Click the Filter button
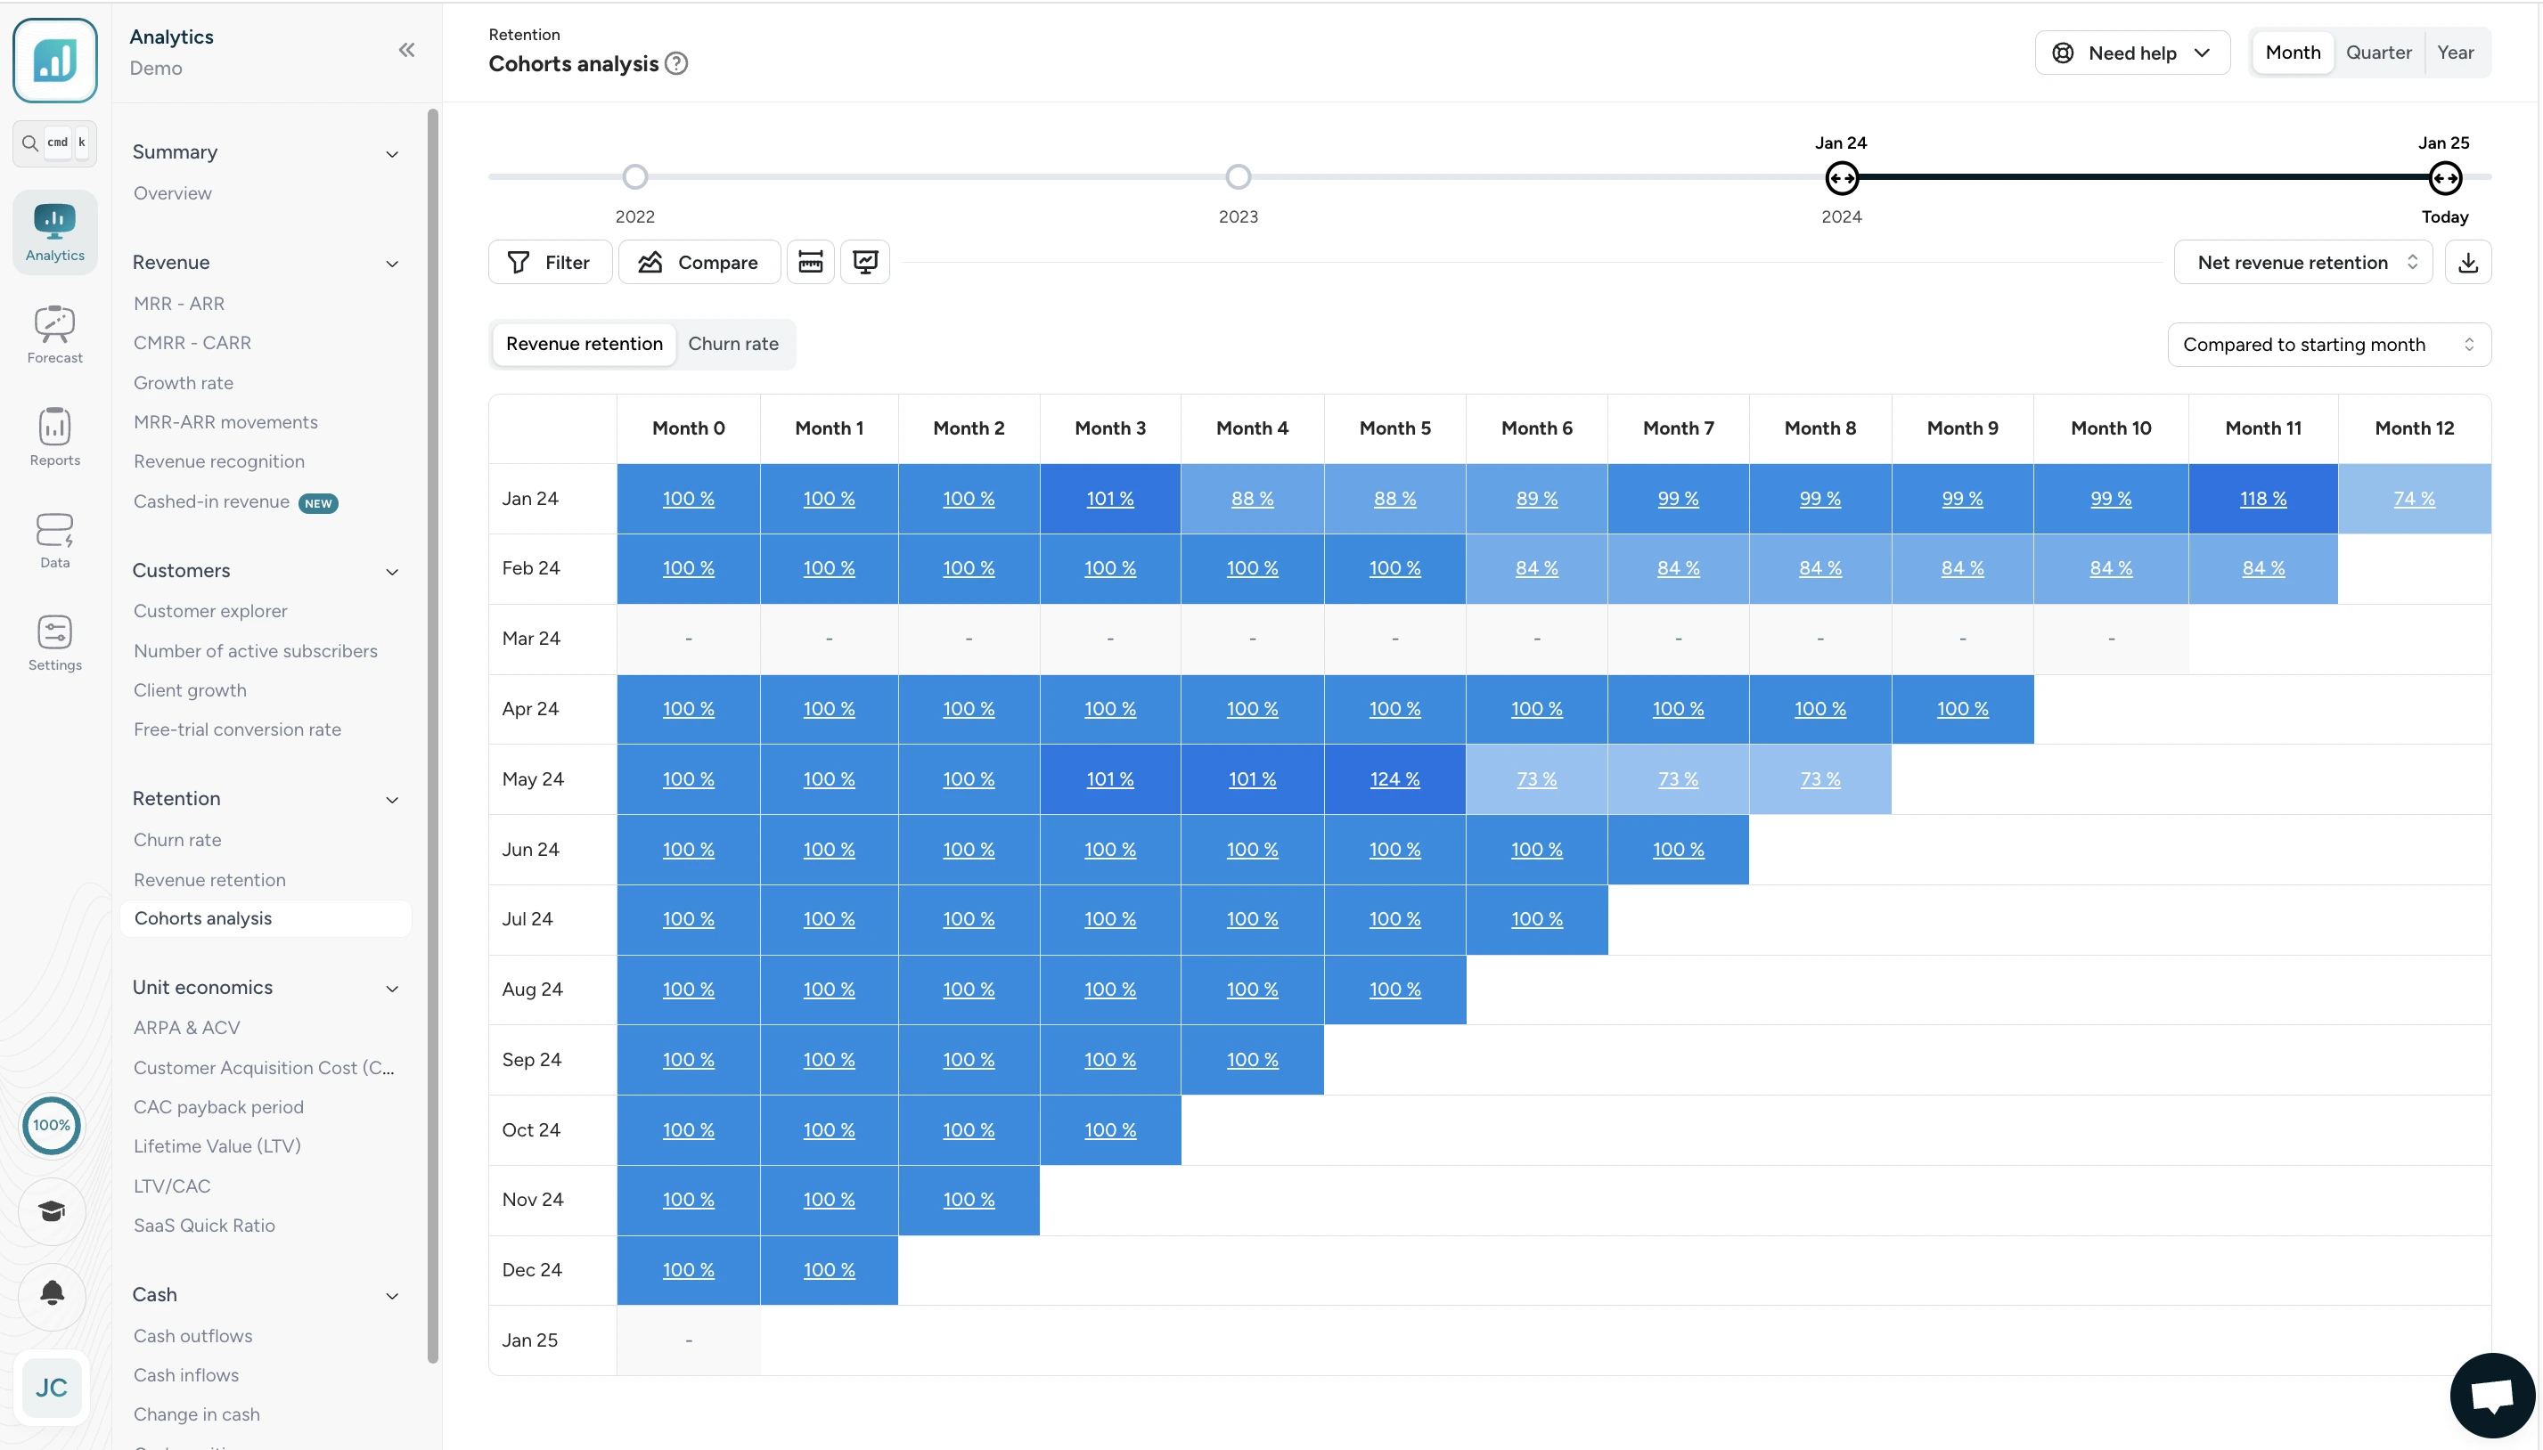 pos(550,262)
